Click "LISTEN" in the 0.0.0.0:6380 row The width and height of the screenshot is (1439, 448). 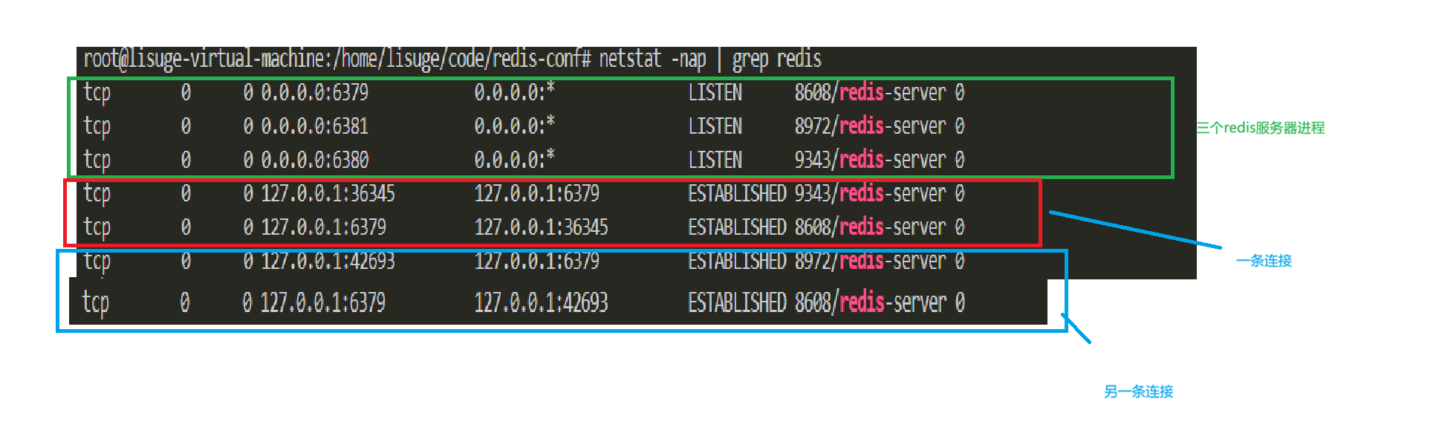coord(715,160)
